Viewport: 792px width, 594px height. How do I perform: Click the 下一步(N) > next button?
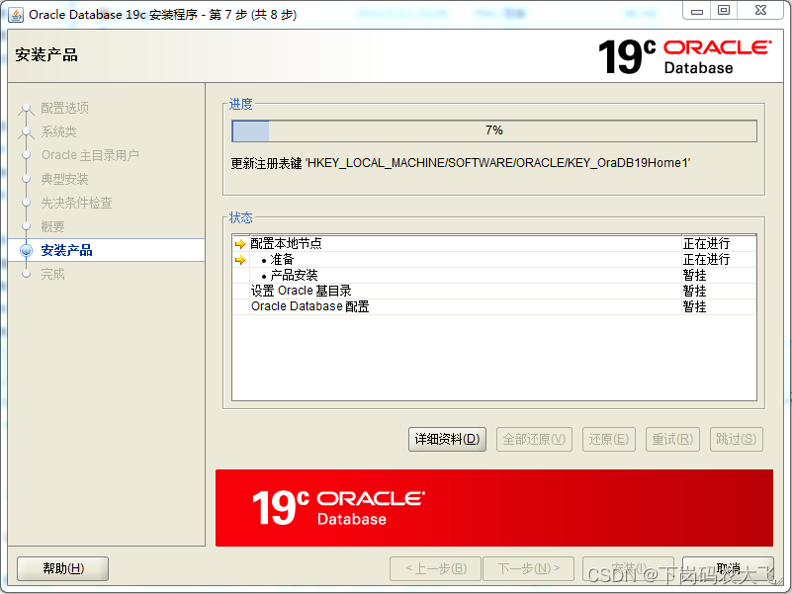click(x=528, y=568)
